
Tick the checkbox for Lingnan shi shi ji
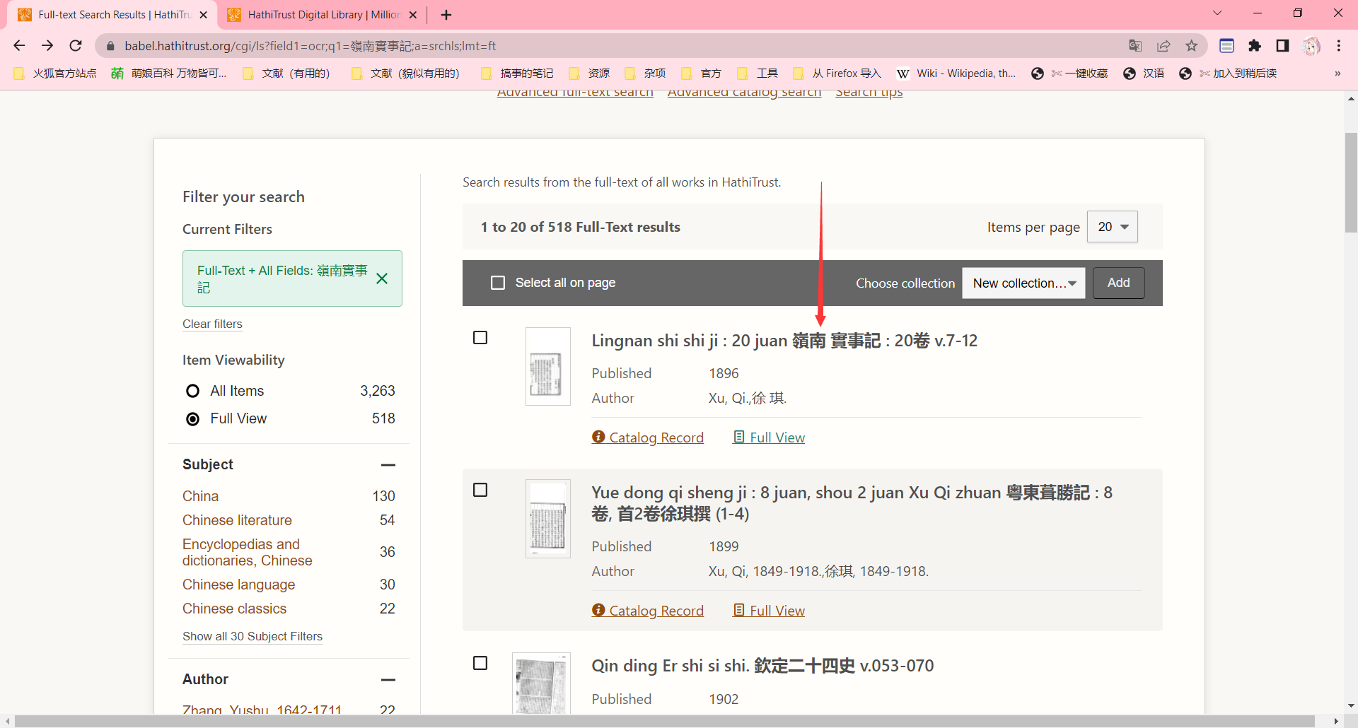[480, 338]
